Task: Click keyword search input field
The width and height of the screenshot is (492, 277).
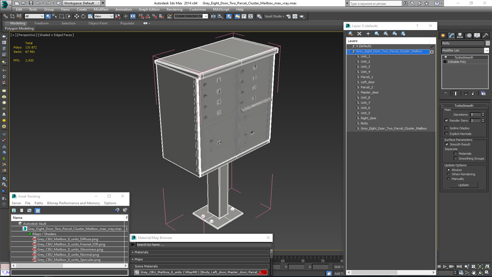Action: pyautogui.click(x=375, y=4)
